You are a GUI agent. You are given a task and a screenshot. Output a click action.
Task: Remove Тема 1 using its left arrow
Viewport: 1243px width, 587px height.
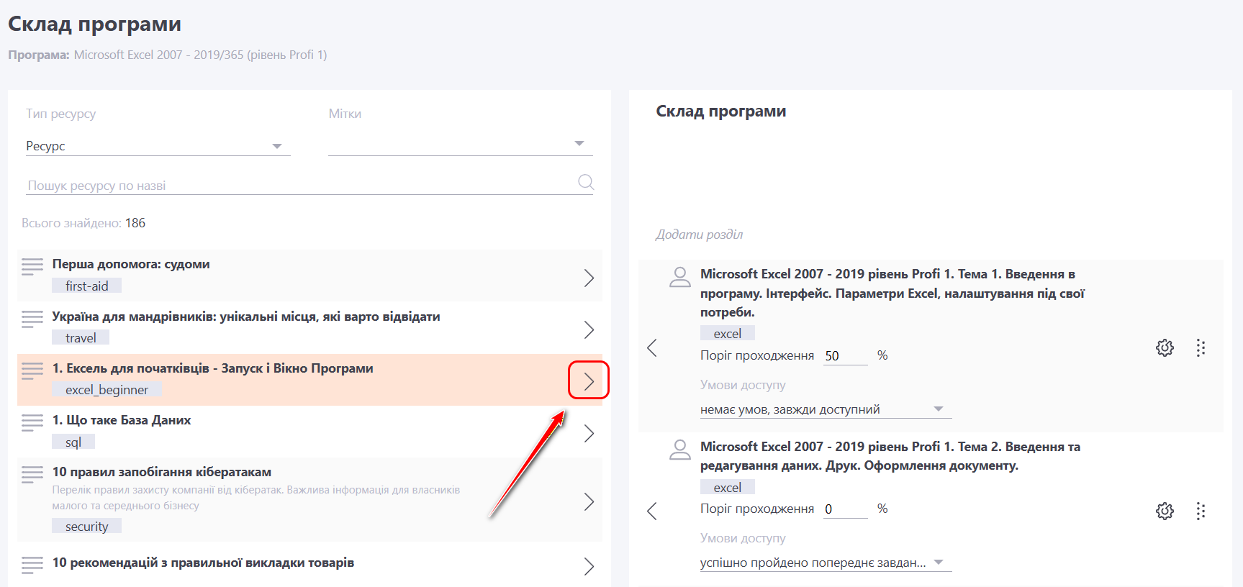(652, 348)
